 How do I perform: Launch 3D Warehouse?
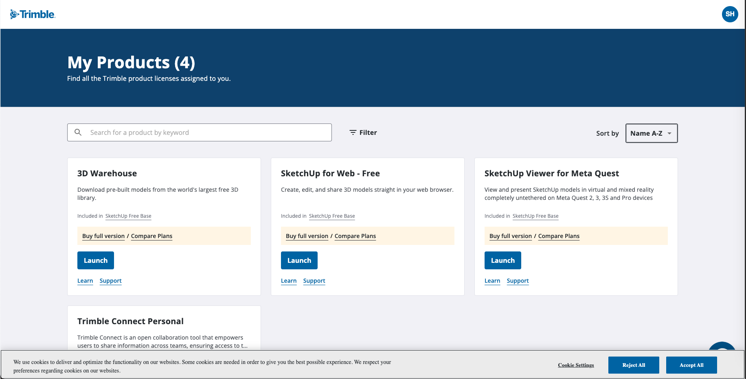point(96,260)
